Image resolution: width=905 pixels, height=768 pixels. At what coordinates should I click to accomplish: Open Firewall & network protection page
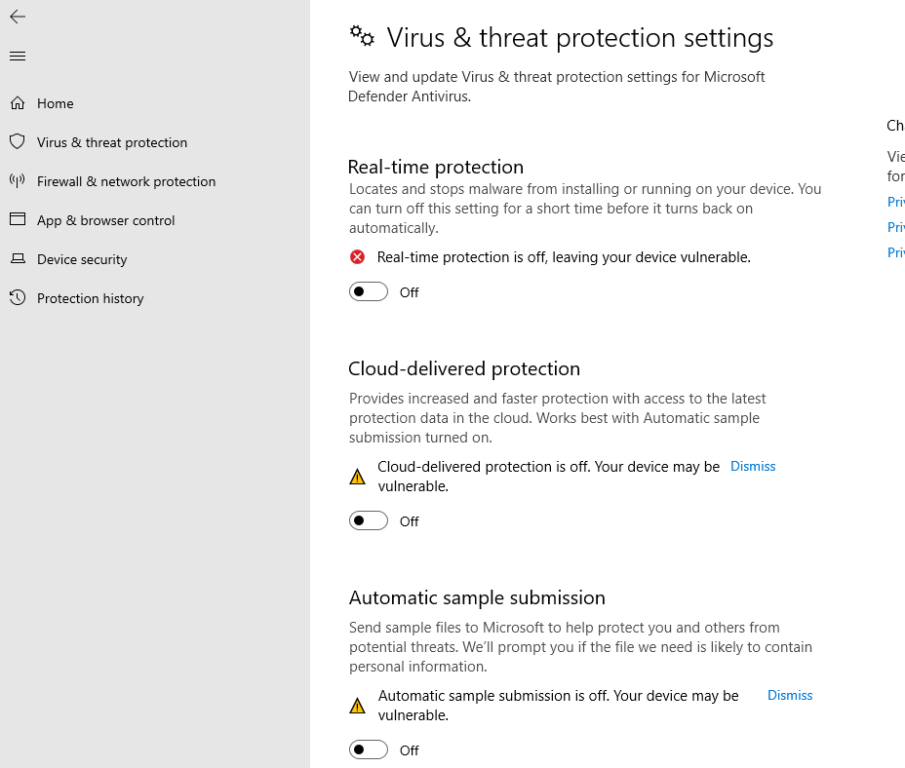point(127,181)
